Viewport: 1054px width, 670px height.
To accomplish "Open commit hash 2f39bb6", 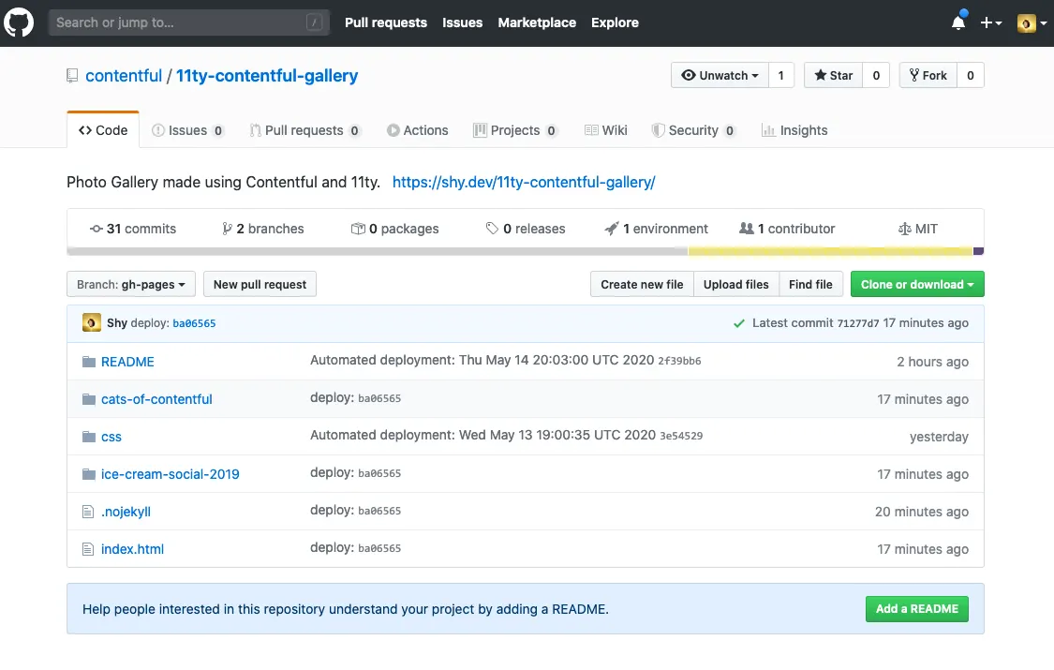I will point(679,361).
